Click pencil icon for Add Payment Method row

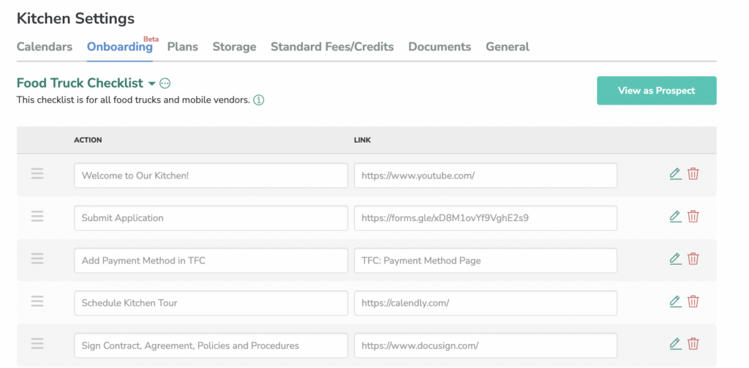coord(675,259)
